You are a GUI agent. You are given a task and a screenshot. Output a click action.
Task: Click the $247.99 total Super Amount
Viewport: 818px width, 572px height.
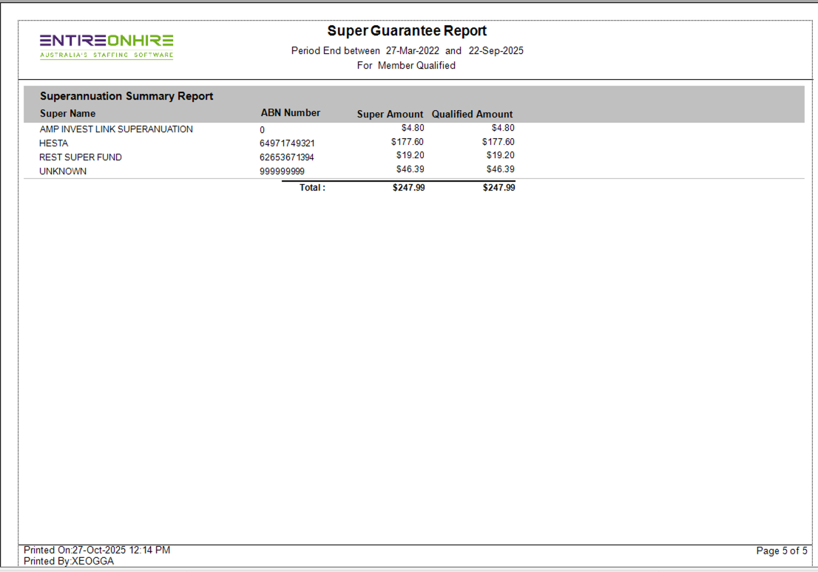click(408, 188)
